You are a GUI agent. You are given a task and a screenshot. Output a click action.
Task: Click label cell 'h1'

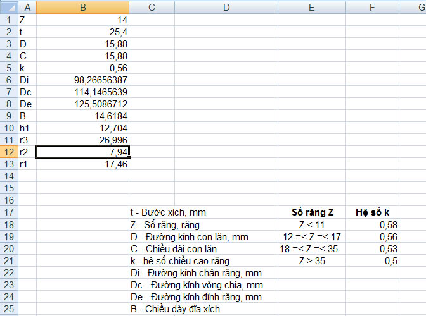27,128
